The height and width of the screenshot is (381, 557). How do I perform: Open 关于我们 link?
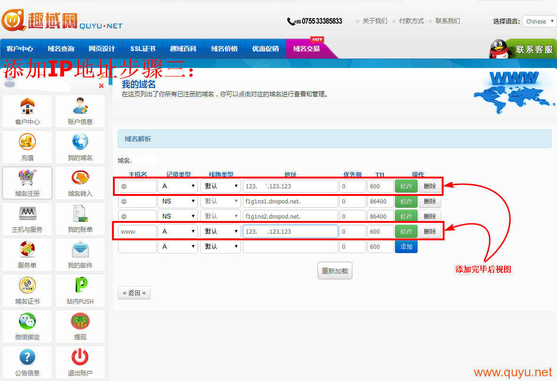tap(375, 21)
